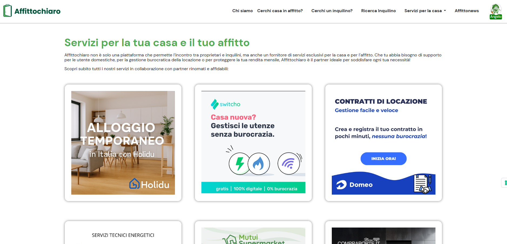Click the INIZIA ORA! button
Image resolution: width=507 pixels, height=244 pixels.
tap(383, 159)
